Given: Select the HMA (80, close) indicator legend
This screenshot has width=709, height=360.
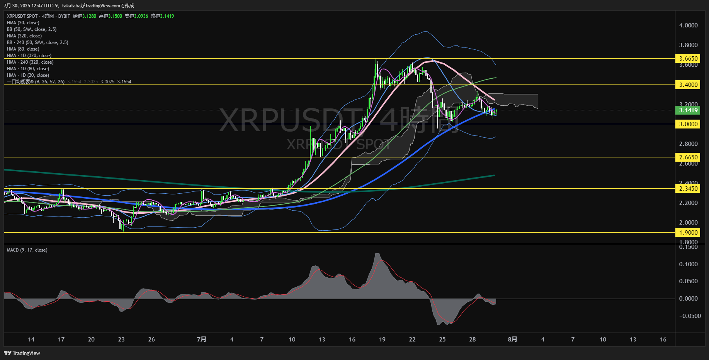Looking at the screenshot, I should 23,49.
